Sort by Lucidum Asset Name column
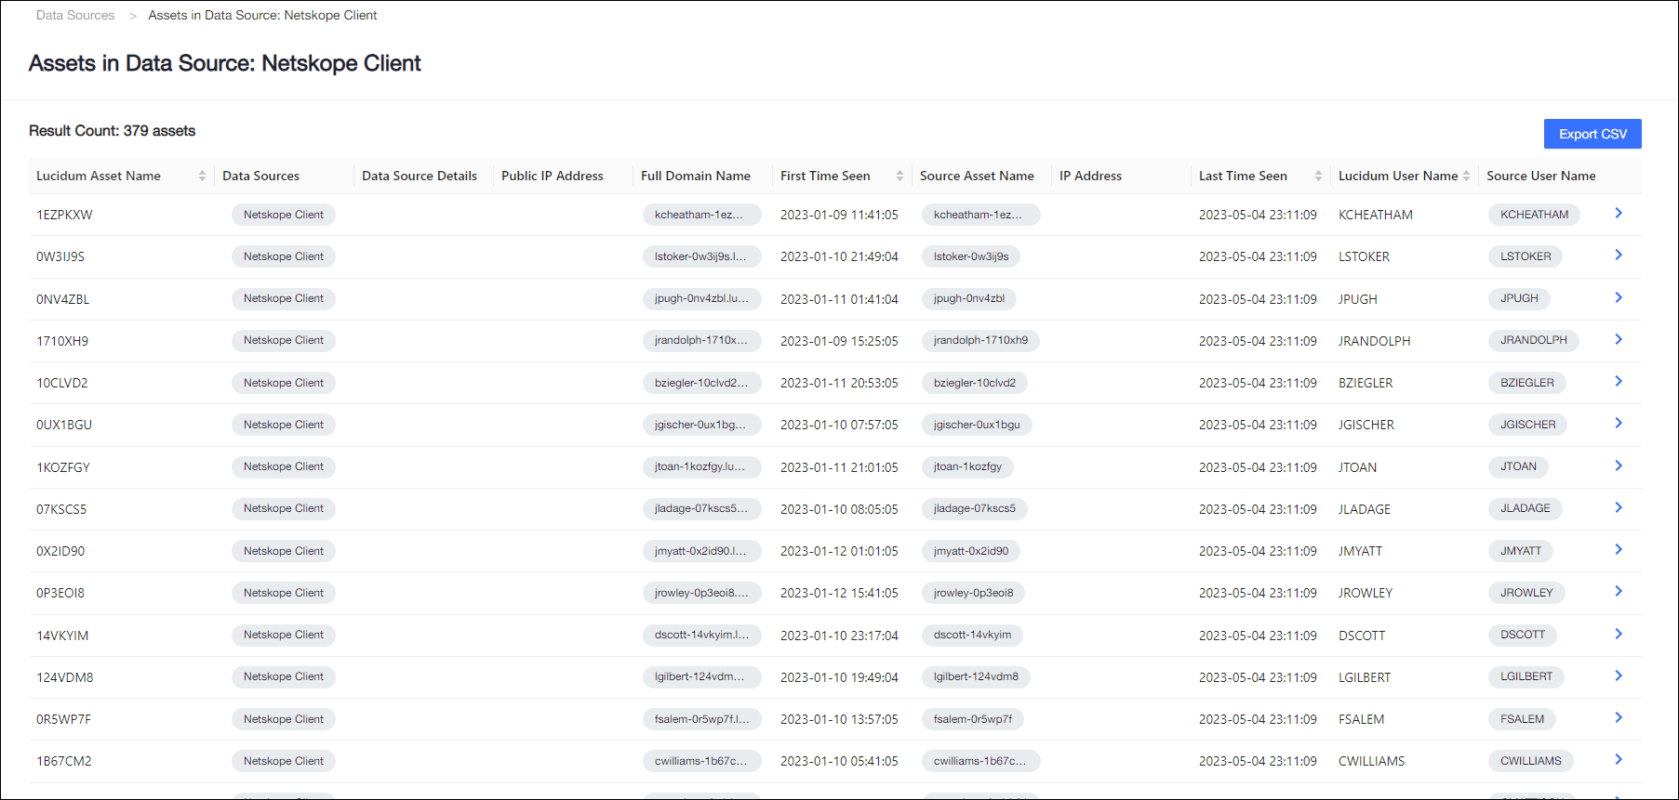Image resolution: width=1679 pixels, height=800 pixels. click(202, 176)
